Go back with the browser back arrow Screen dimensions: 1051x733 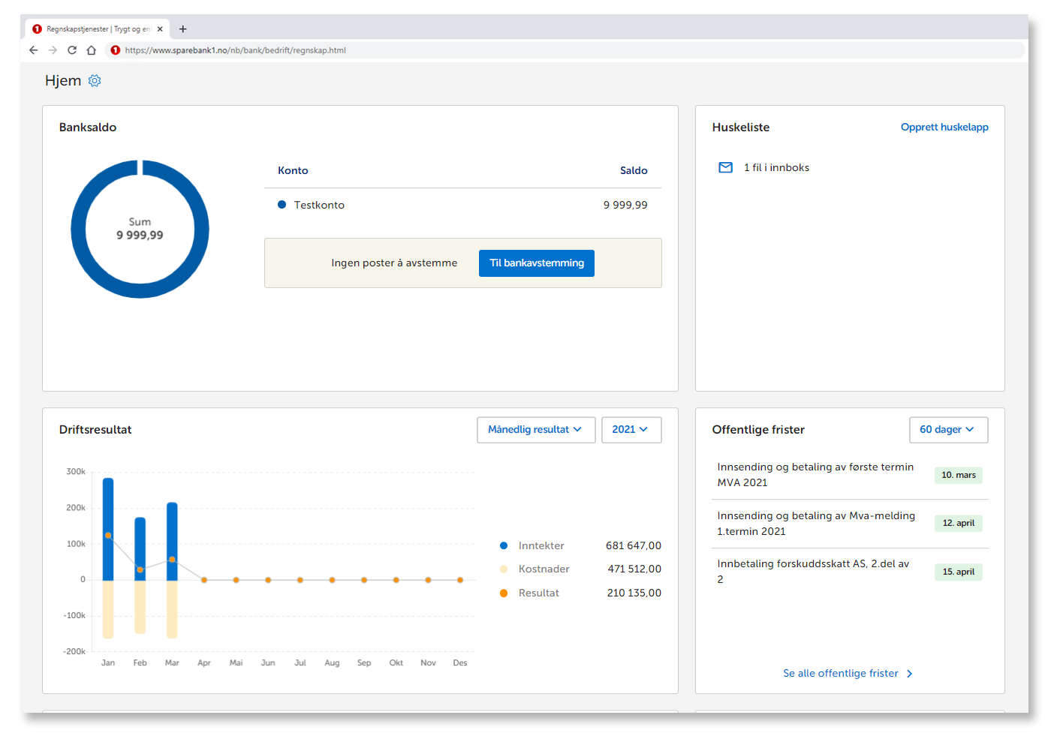coord(34,50)
